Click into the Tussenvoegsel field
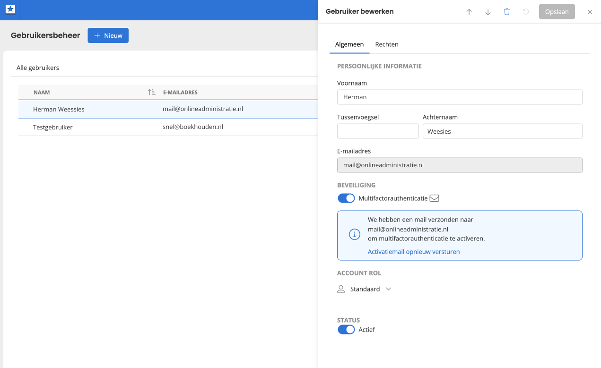The width and height of the screenshot is (601, 368). (x=377, y=131)
